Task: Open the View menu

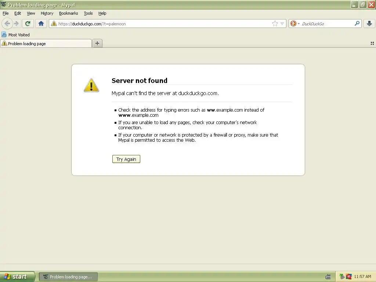Action: point(31,13)
